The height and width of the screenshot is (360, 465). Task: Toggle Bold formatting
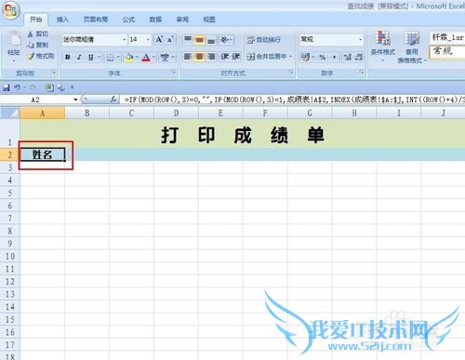(68, 58)
